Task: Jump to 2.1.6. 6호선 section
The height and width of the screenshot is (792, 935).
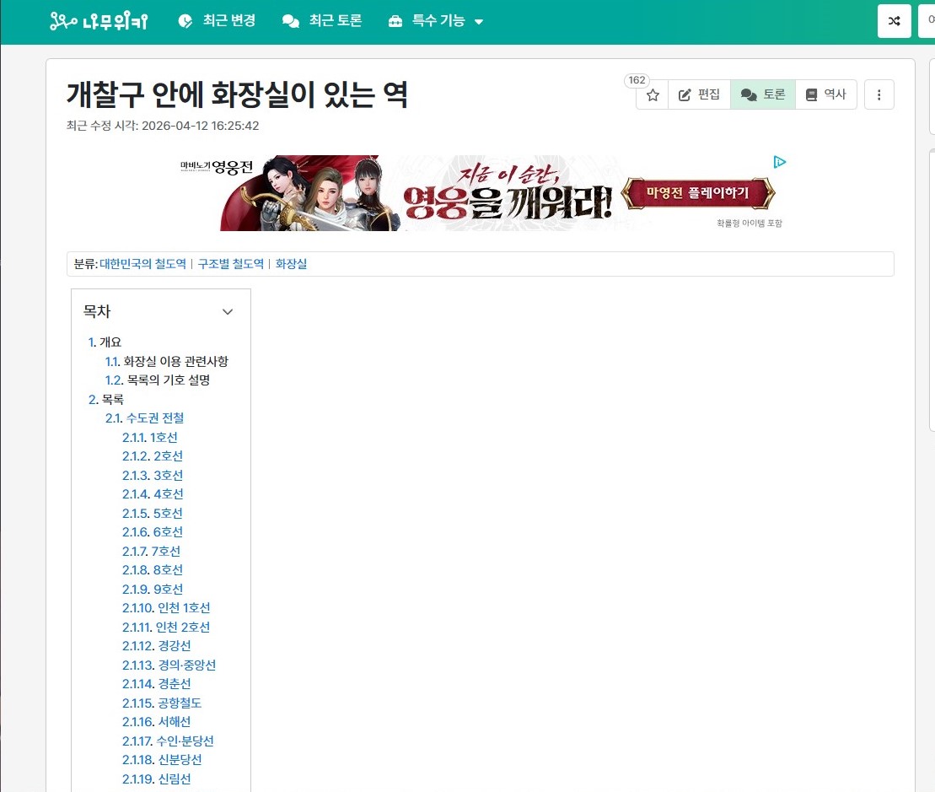Action: click(152, 532)
